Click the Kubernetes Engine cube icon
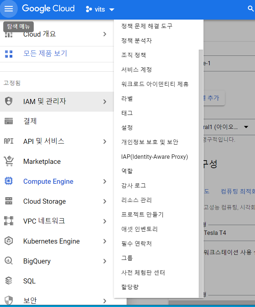 (9, 241)
